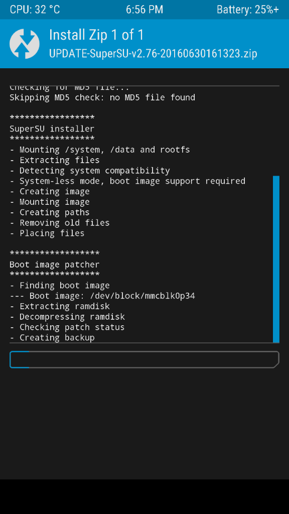Click the Finding boot image line
The height and width of the screenshot is (514, 289).
[x=60, y=286]
